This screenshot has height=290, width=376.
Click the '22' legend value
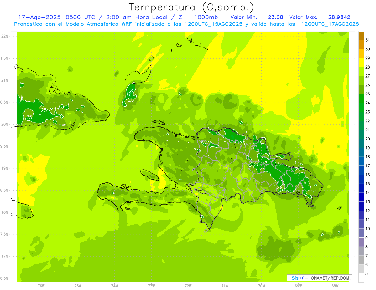(x=368, y=121)
